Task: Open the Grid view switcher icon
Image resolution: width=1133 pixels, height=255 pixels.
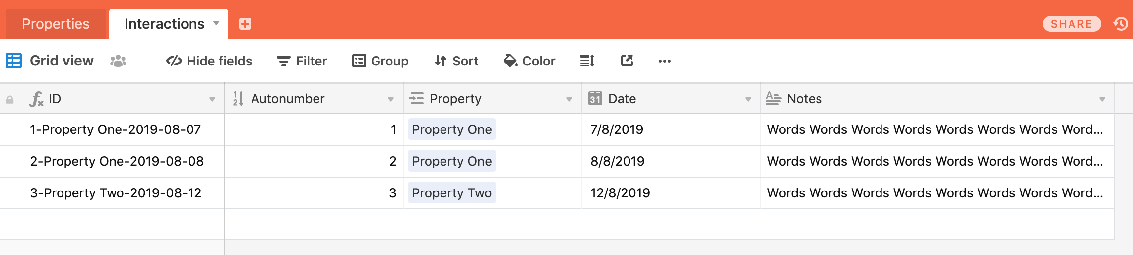Action: click(x=14, y=61)
